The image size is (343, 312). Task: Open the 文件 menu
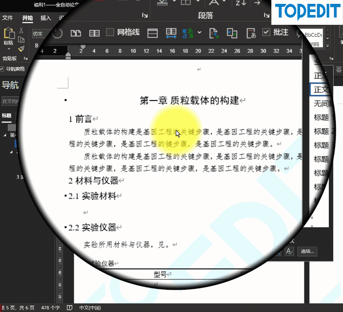tap(7, 18)
